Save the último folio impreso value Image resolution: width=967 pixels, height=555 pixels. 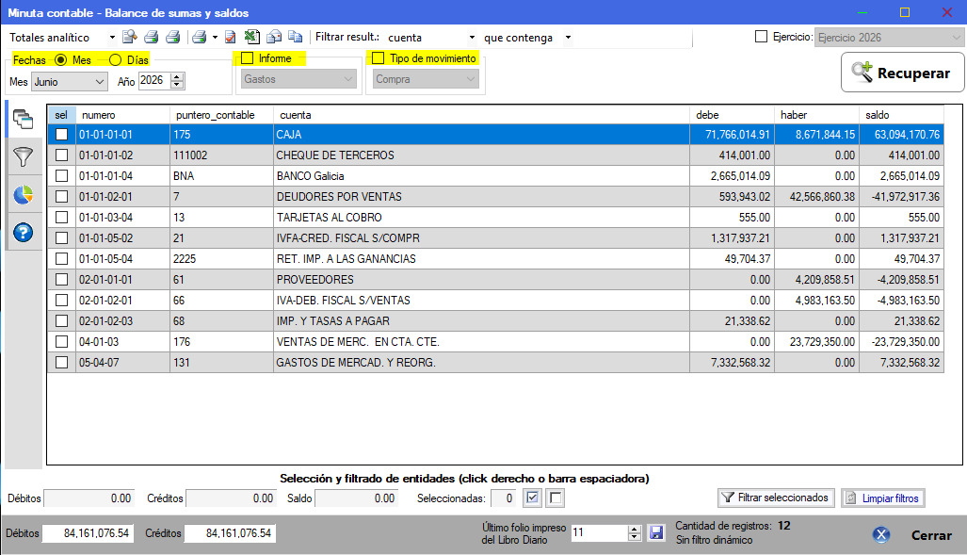(656, 532)
